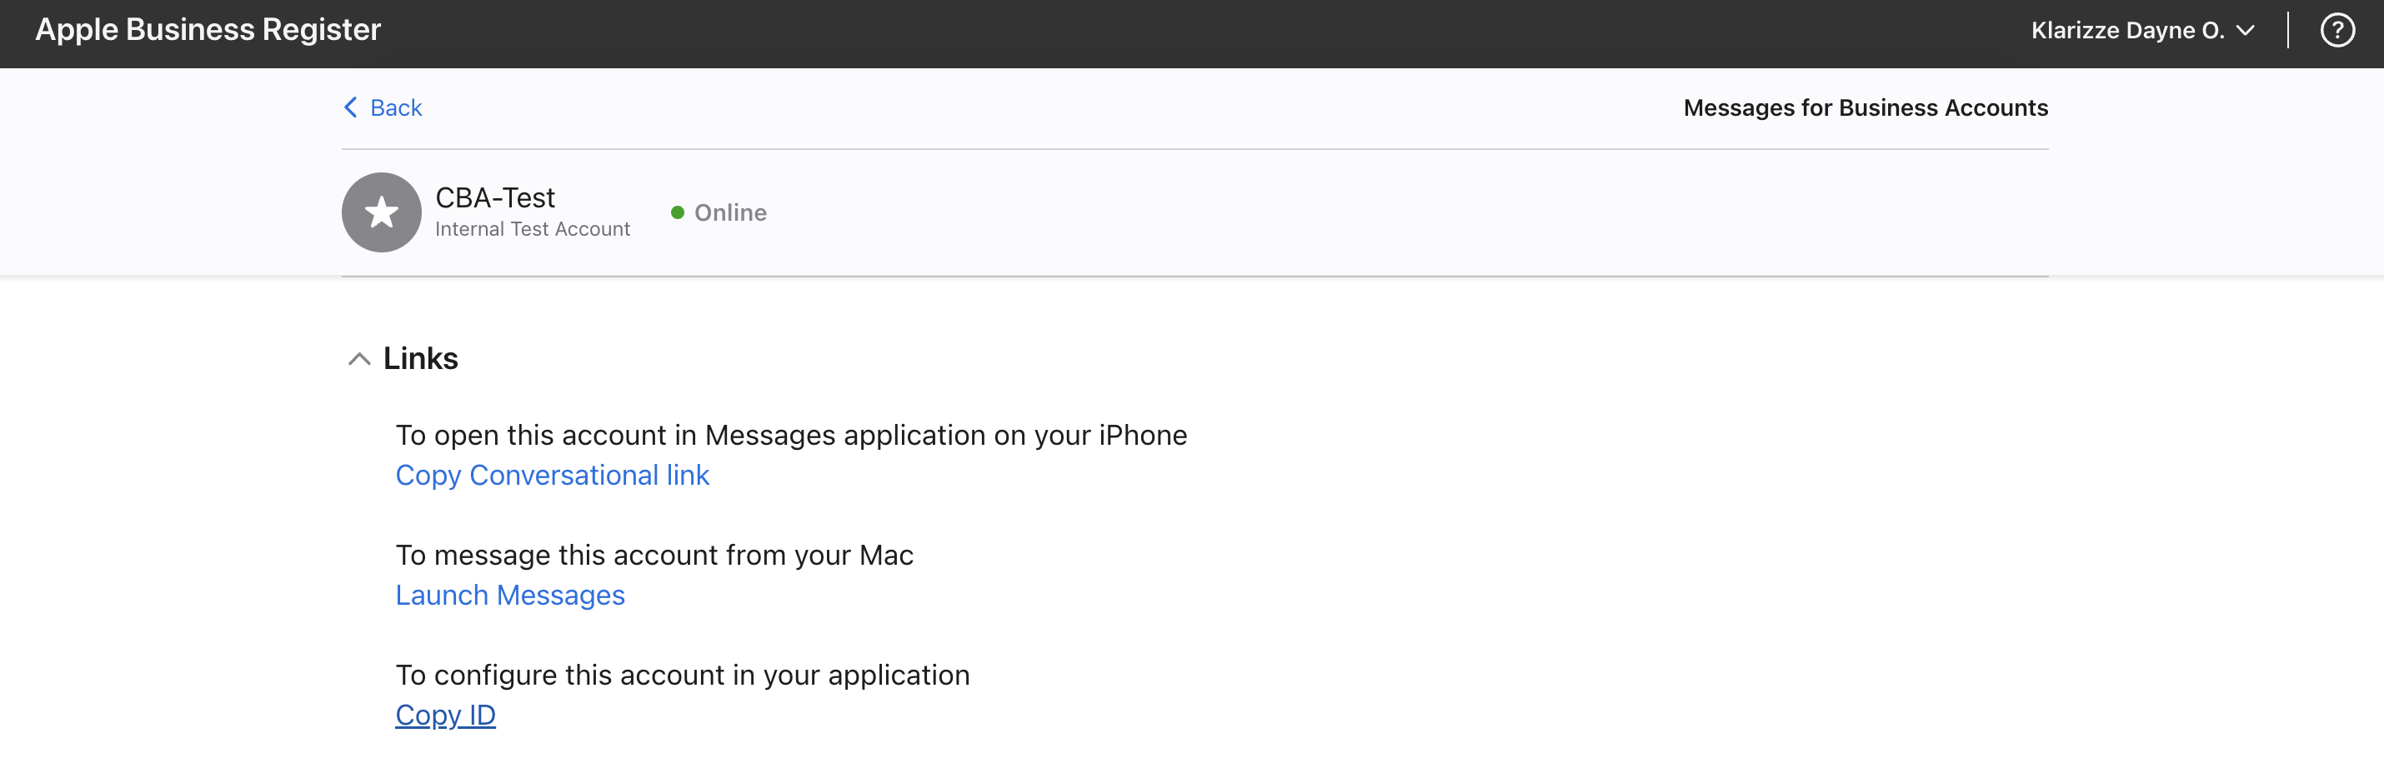Copy the account ID
2384x773 pixels.
tap(445, 716)
